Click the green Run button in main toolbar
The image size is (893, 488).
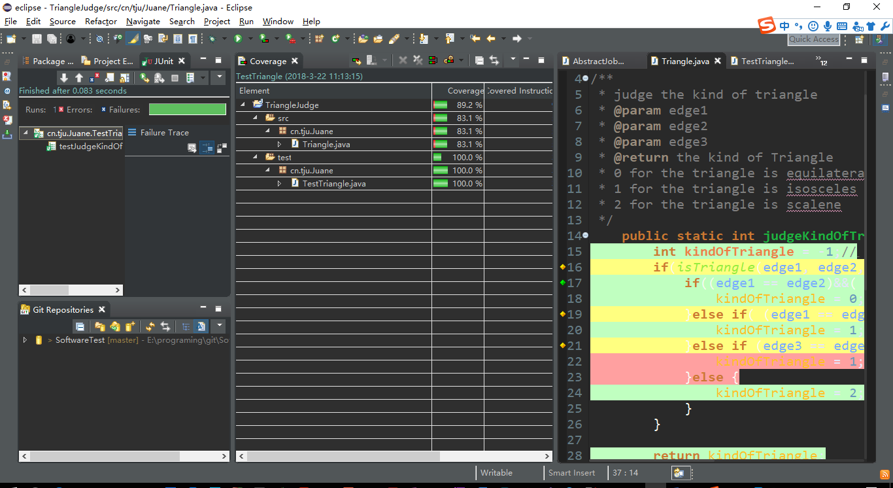[x=238, y=39]
